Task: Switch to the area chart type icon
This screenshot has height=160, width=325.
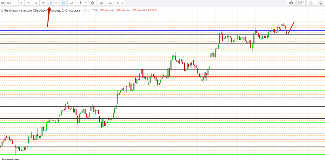Action: click(72, 3)
